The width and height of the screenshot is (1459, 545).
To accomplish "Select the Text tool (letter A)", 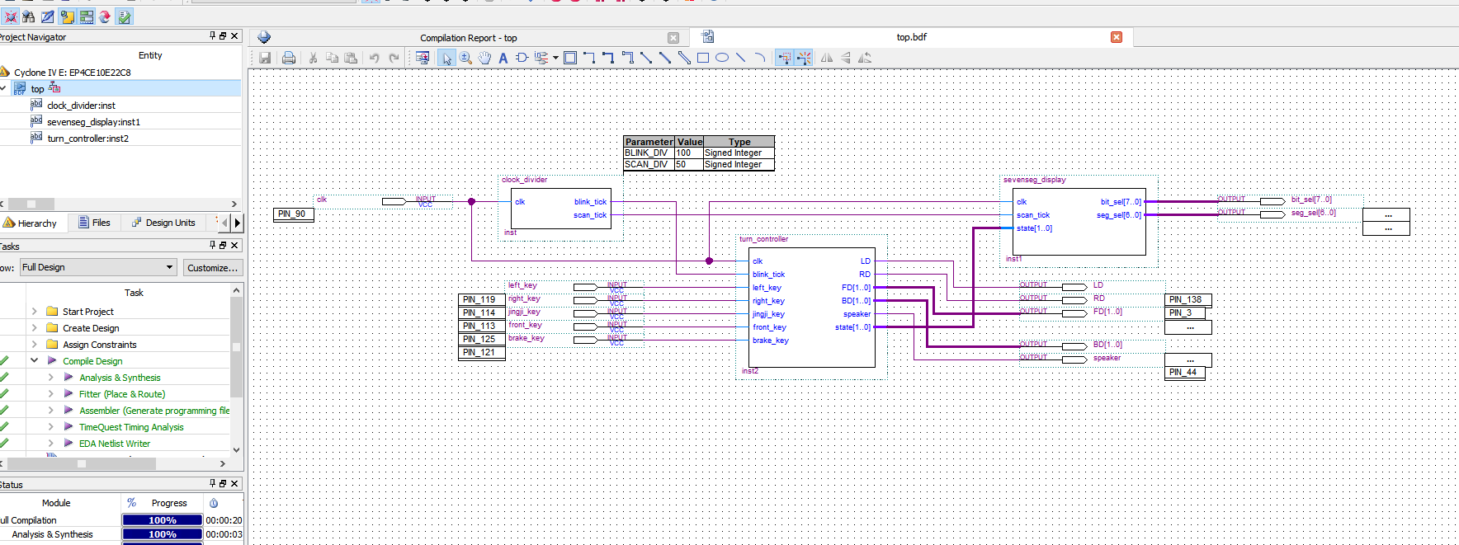I will click(503, 58).
